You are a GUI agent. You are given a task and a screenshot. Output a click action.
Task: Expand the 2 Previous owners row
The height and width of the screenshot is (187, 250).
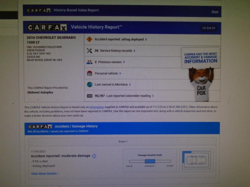[110, 62]
